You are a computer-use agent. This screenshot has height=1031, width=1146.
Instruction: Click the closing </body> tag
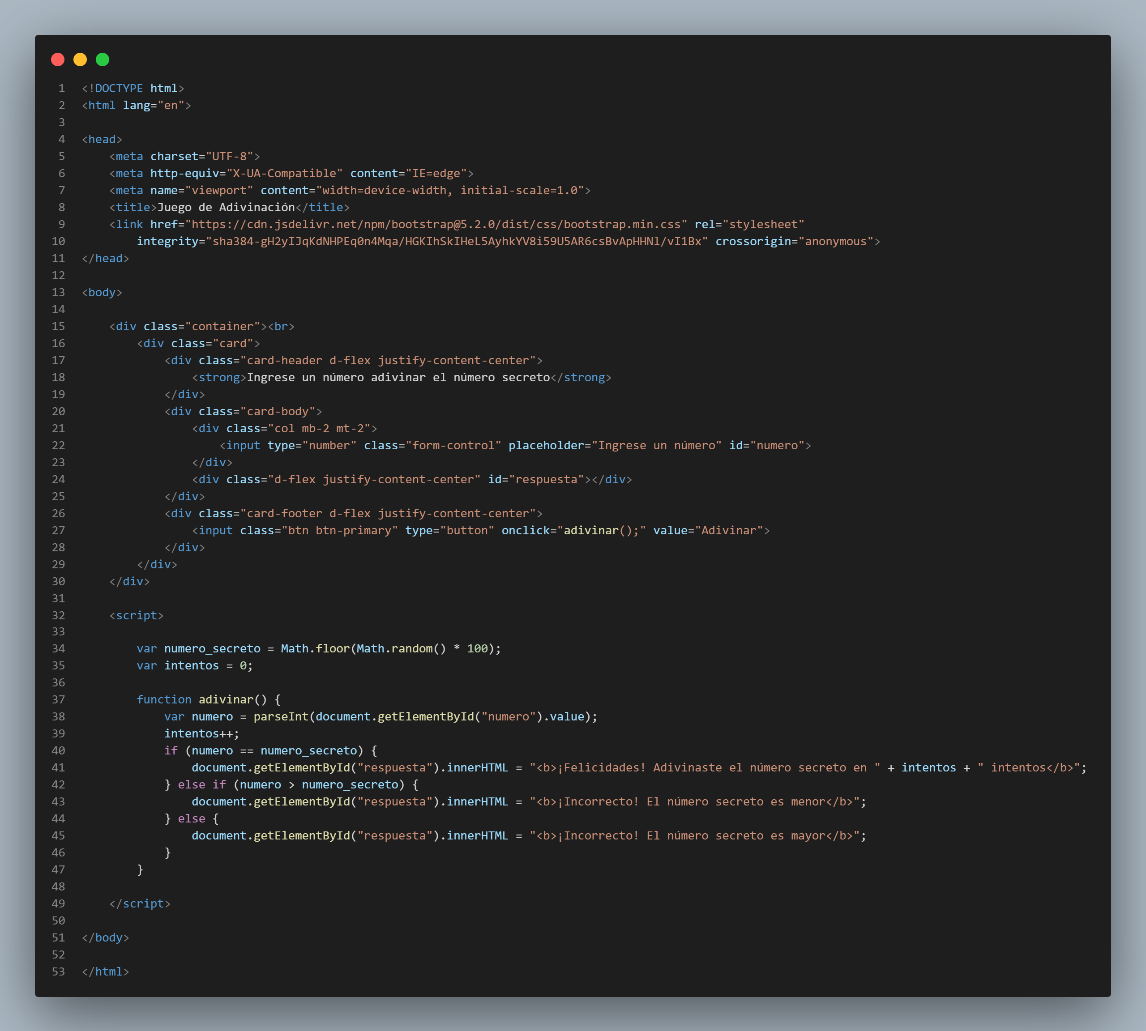click(x=105, y=937)
